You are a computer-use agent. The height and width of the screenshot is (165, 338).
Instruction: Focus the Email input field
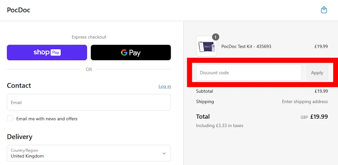click(89, 102)
